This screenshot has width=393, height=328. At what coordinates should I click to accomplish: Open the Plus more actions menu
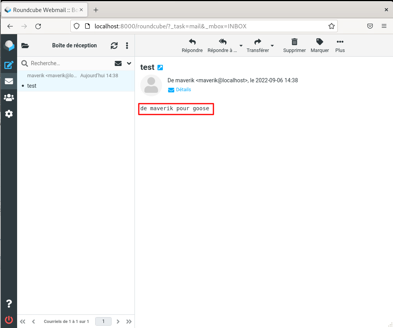pos(340,45)
